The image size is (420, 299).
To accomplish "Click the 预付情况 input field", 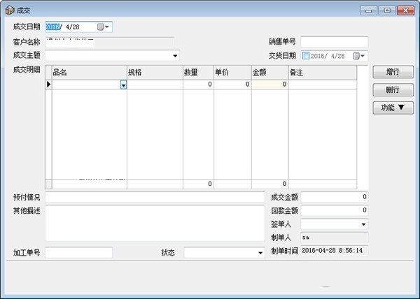I will tap(155, 197).
